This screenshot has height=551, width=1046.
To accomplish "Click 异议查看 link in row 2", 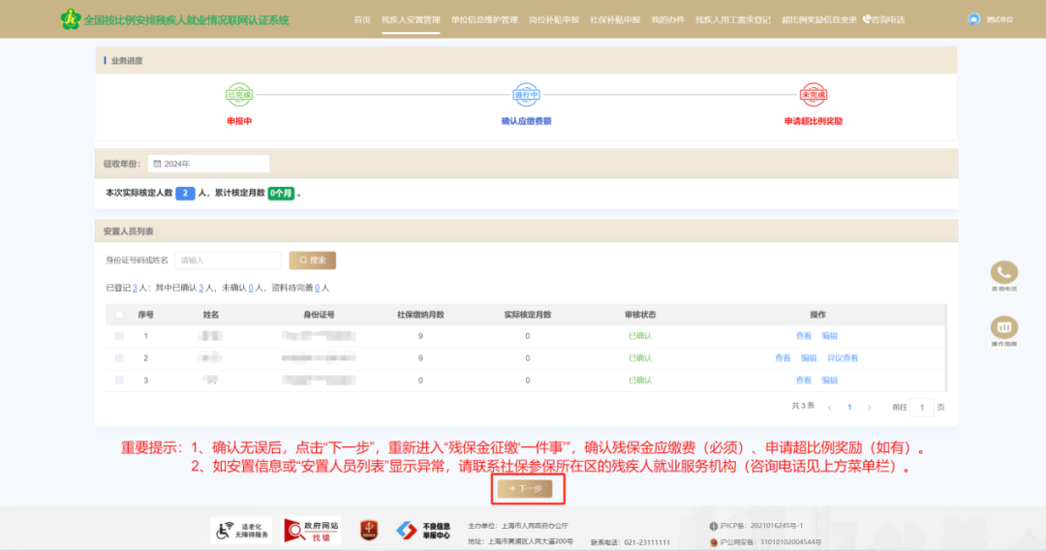I will pyautogui.click(x=843, y=358).
